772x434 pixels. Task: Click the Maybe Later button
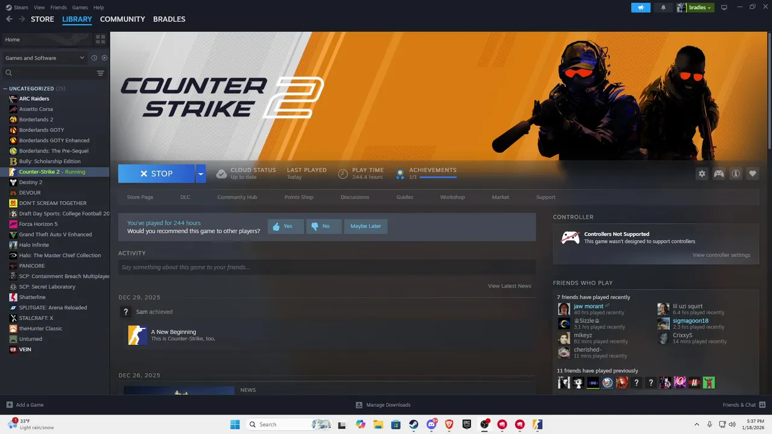365,226
